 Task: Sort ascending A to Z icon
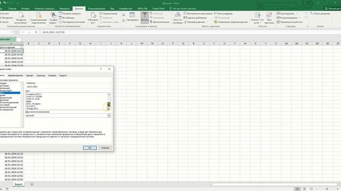[x=124, y=15]
